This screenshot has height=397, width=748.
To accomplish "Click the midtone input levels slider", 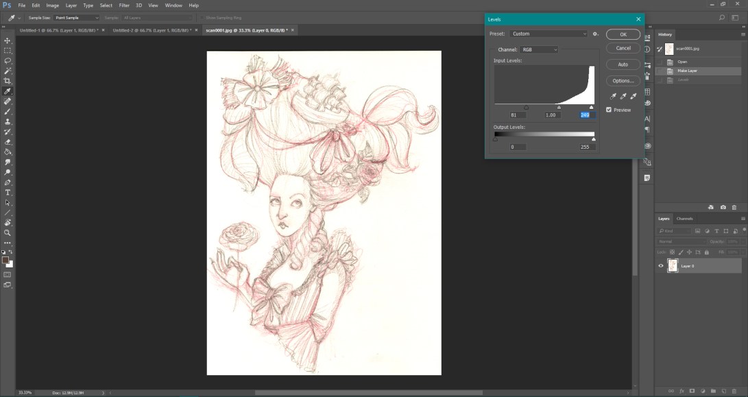I will point(558,107).
